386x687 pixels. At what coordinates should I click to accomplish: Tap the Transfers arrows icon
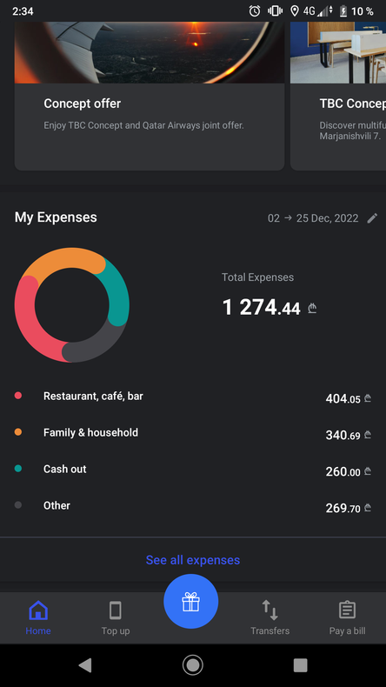270,610
